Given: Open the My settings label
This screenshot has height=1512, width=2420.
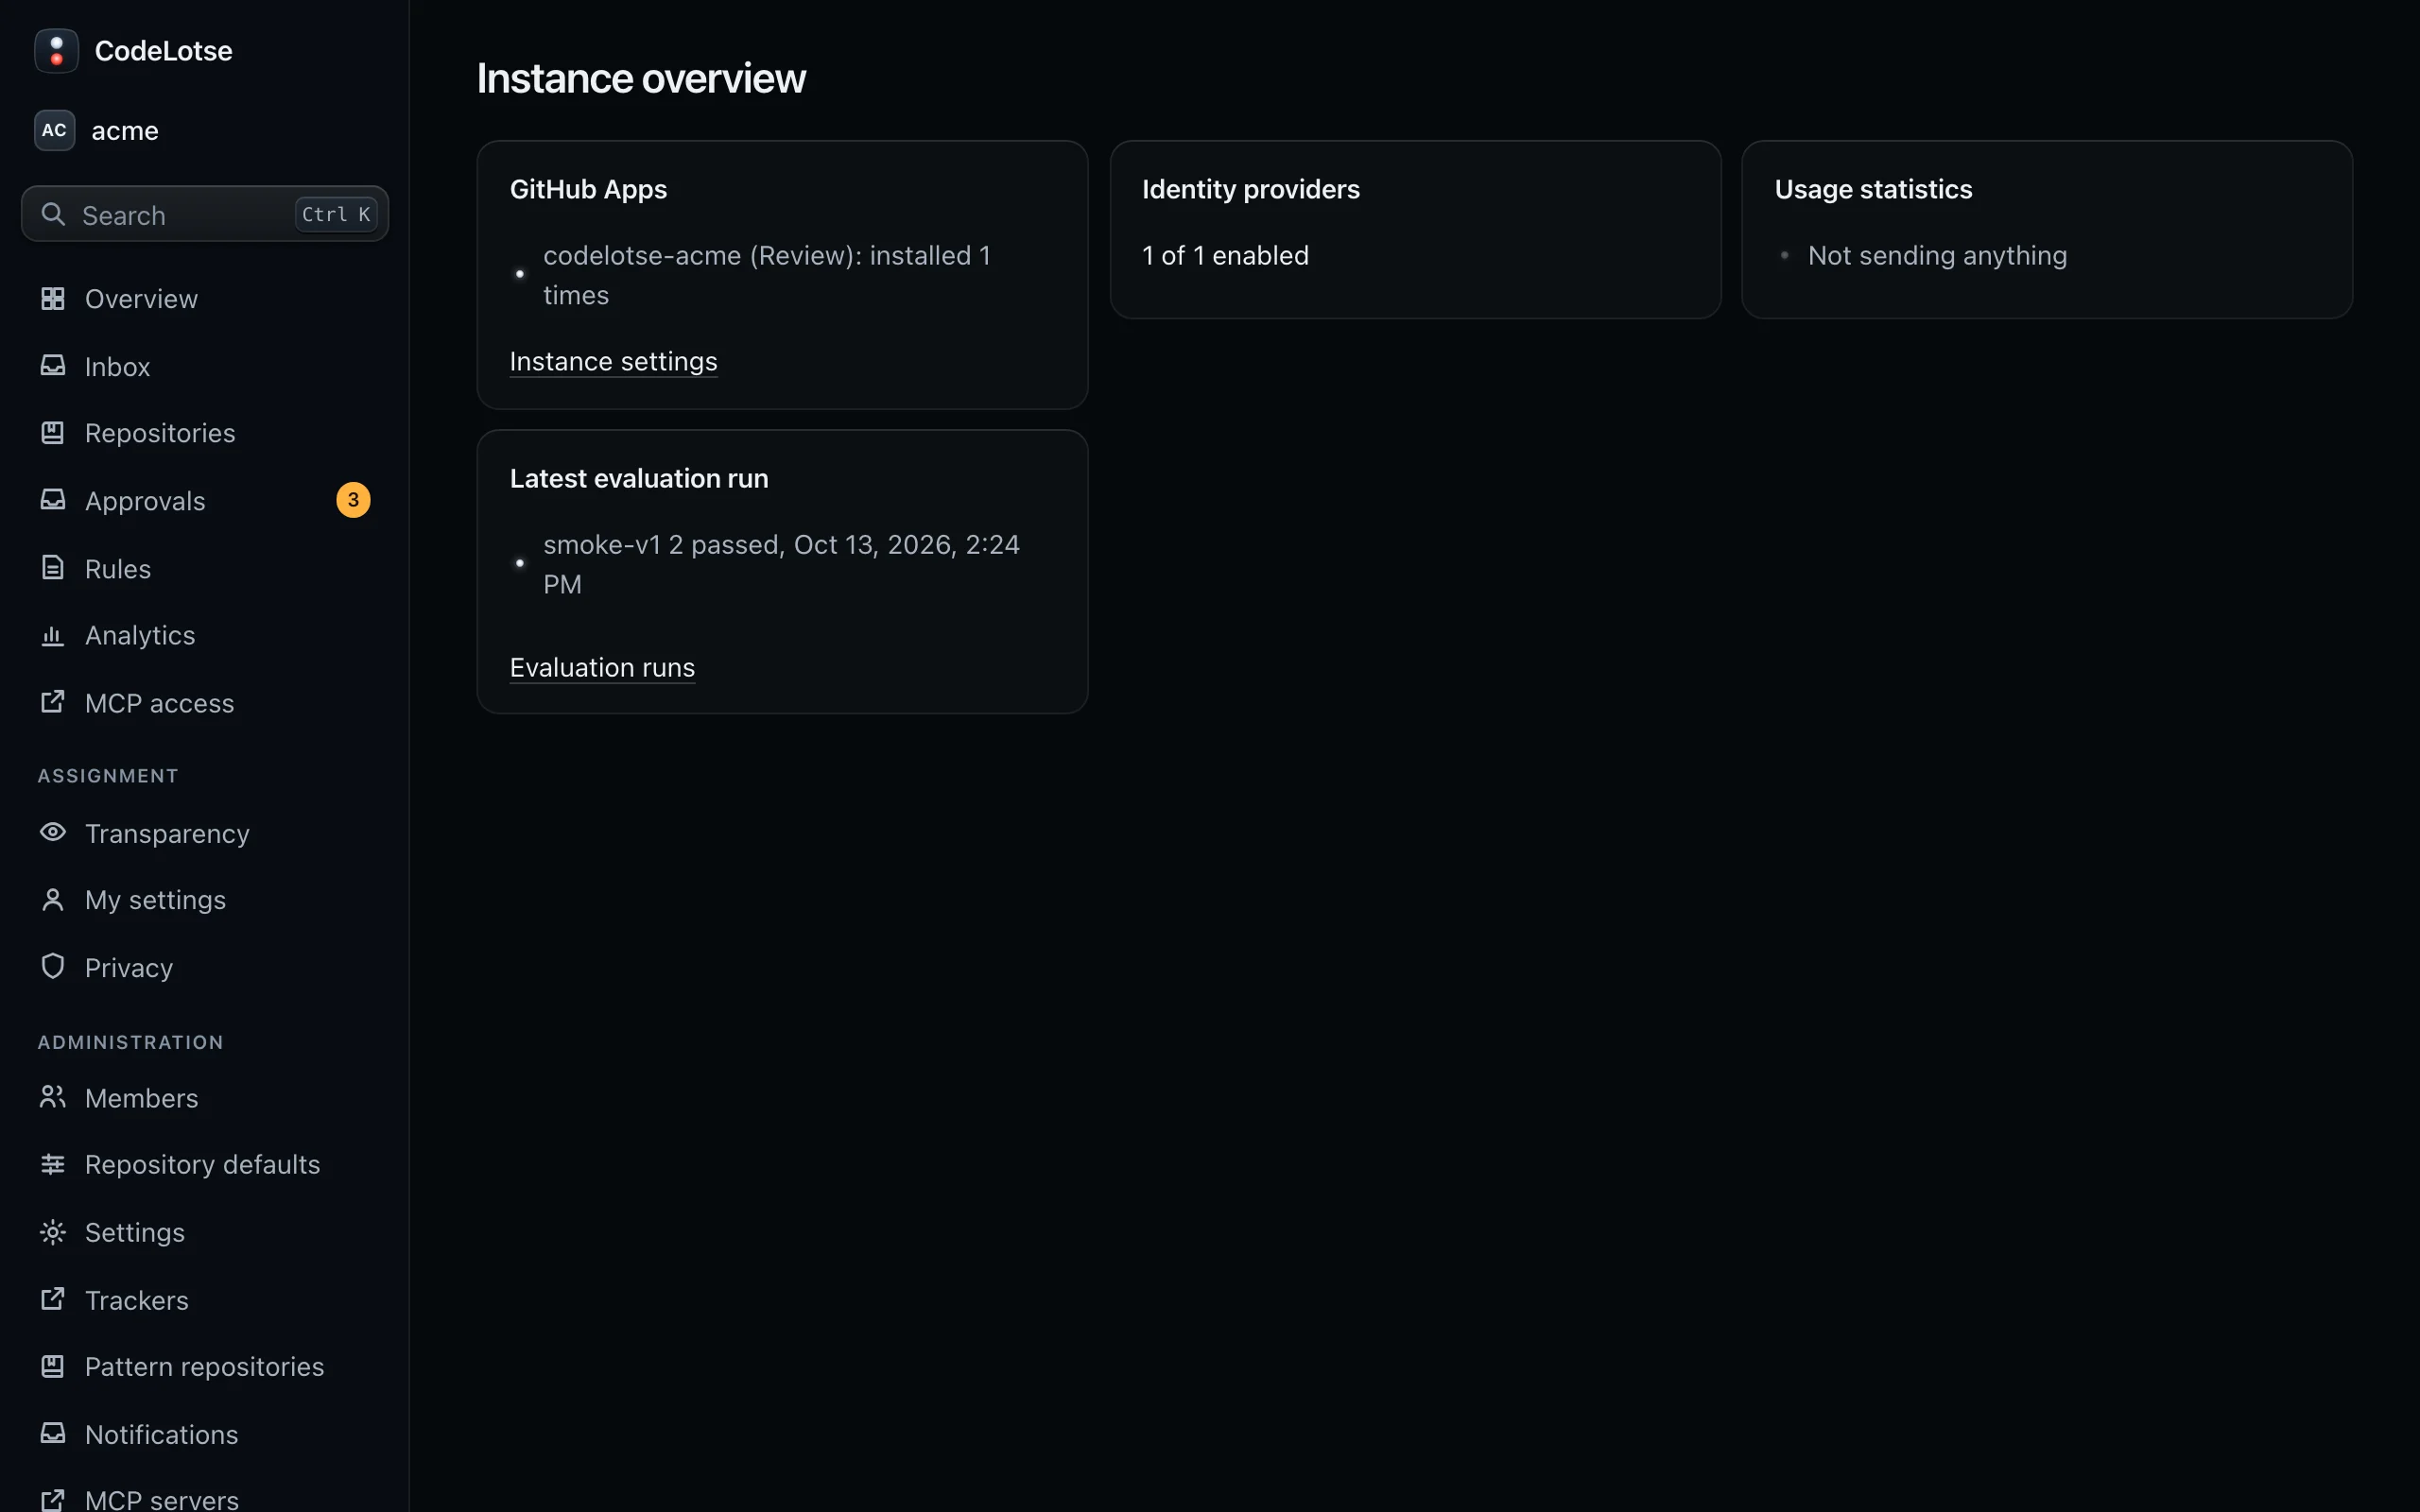Looking at the screenshot, I should click(155, 900).
